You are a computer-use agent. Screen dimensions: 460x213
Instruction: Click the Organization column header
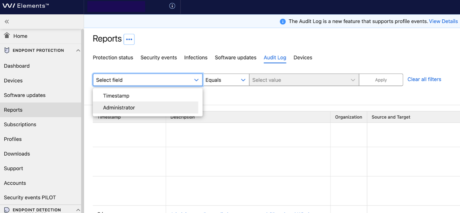click(349, 117)
